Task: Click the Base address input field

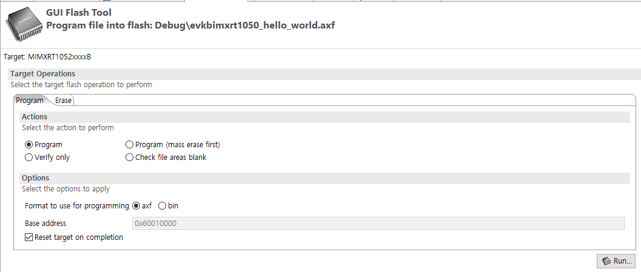Action: coord(378,224)
